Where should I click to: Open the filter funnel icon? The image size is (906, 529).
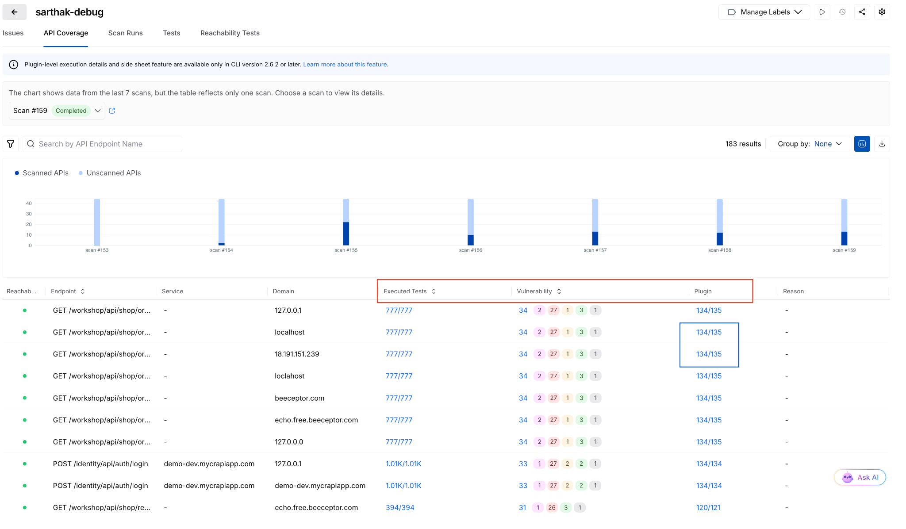coord(11,144)
